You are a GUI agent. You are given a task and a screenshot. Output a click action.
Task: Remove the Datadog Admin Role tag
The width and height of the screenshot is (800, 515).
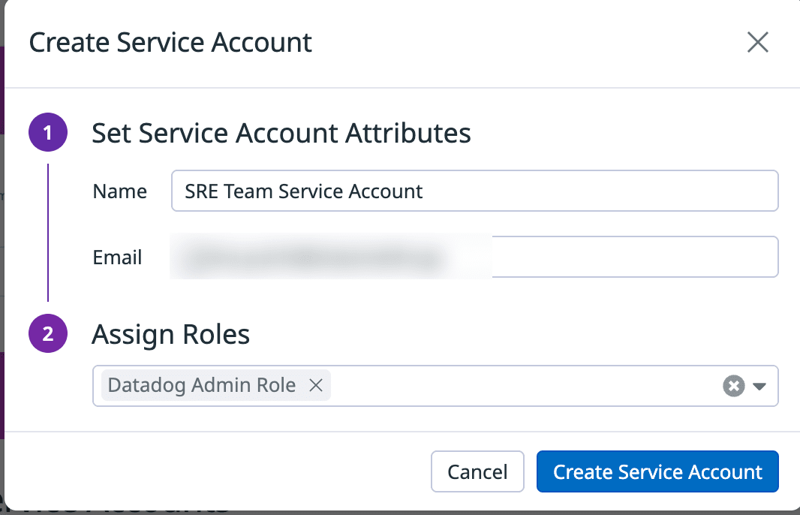coord(316,385)
